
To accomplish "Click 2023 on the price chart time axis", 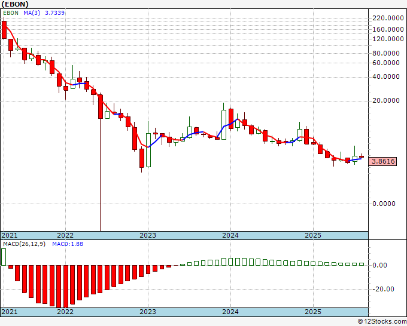I will coord(148,235).
